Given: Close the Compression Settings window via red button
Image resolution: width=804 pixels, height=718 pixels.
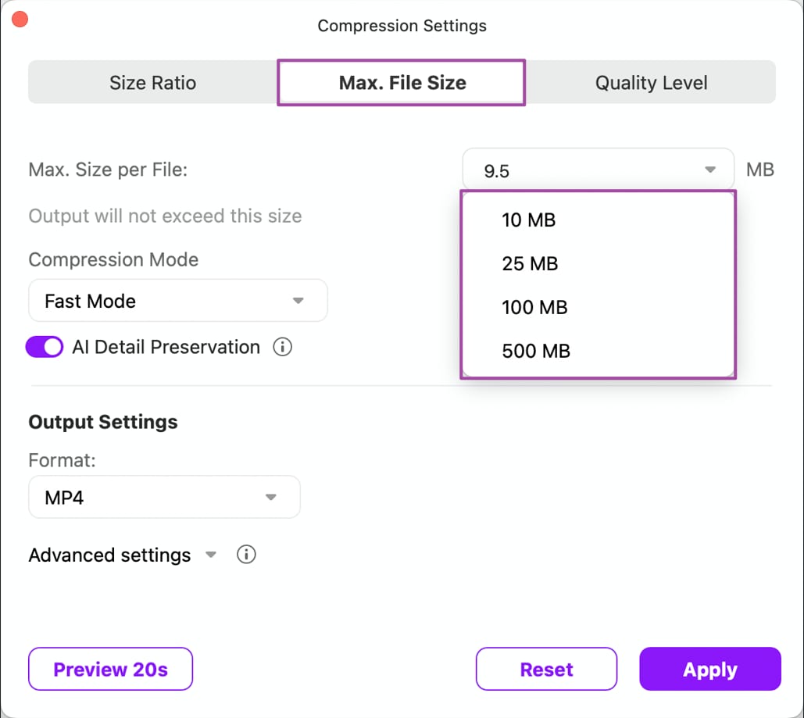Looking at the screenshot, I should click(20, 20).
